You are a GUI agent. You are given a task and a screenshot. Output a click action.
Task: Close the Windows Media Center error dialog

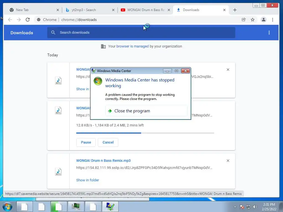tap(185, 71)
